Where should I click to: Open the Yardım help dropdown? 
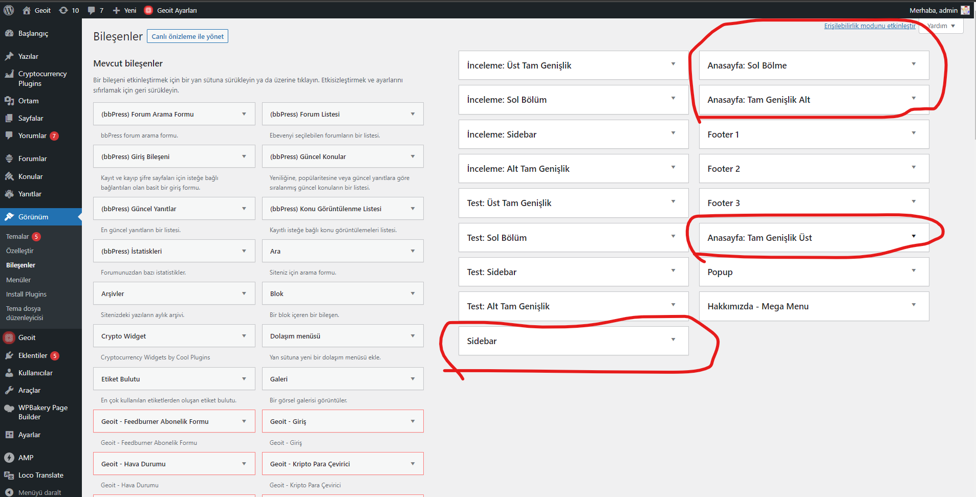coord(941,26)
